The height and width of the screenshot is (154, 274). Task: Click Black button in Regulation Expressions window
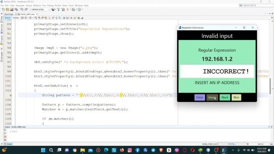tap(225, 98)
